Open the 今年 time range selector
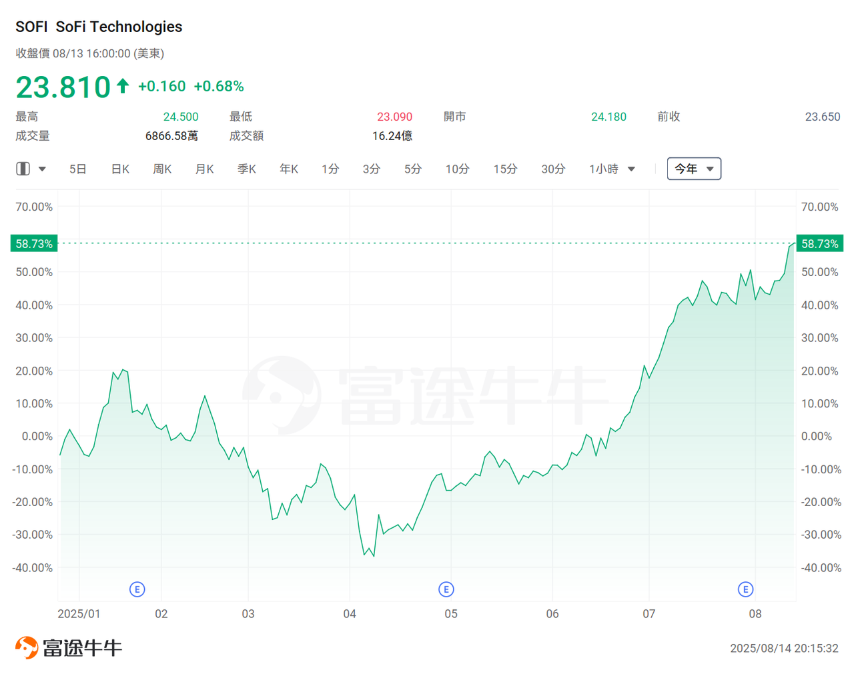The width and height of the screenshot is (854, 674). click(694, 169)
